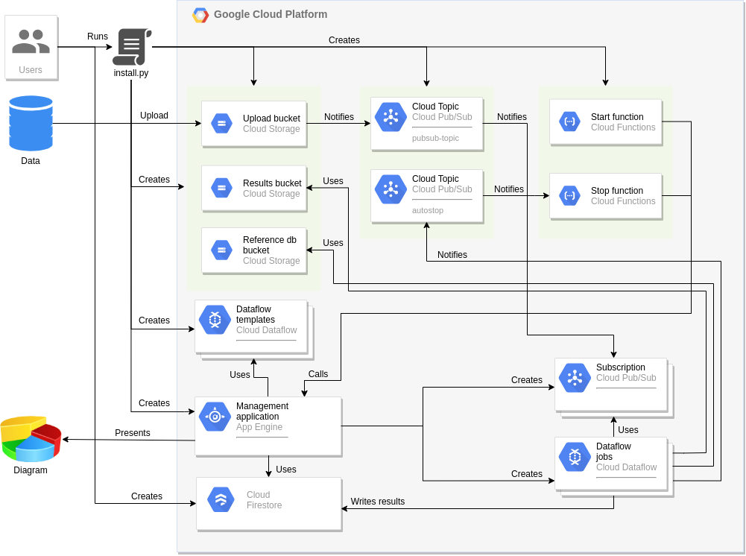Click the Creates label above the top arrow
Viewport: 746px width, 556px height.
coord(344,40)
